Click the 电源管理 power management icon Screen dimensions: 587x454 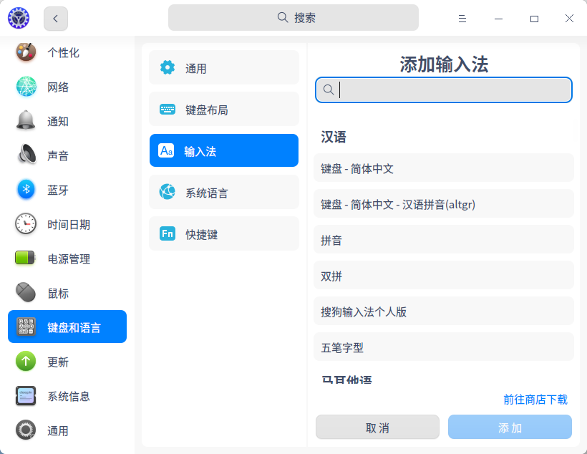coord(26,259)
